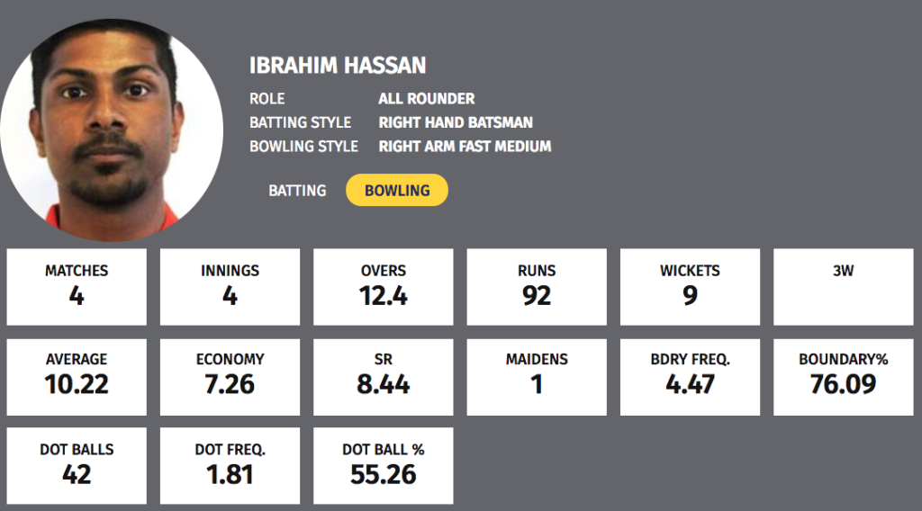Viewport: 922px width, 511px height.
Task: Open the Average 10.22 card
Action: pos(77,377)
